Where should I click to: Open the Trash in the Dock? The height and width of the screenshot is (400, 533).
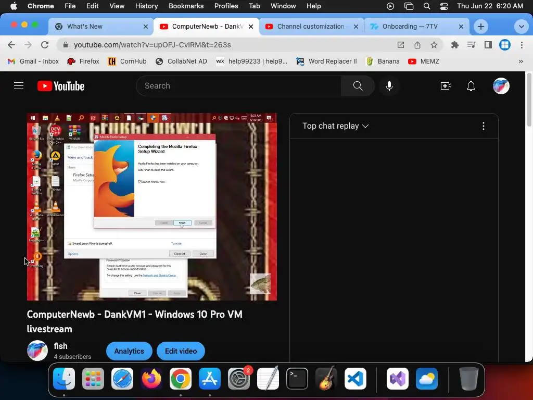click(x=469, y=379)
